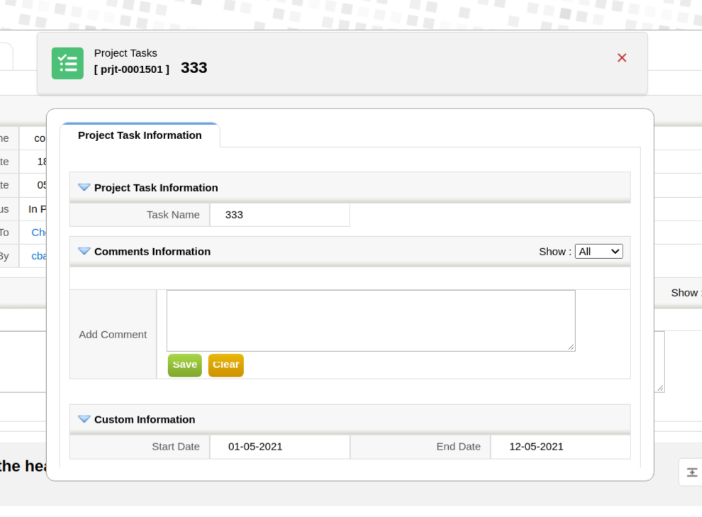The image size is (702, 517).
Task: Click the Task Name value 333
Action: pyautogui.click(x=234, y=215)
